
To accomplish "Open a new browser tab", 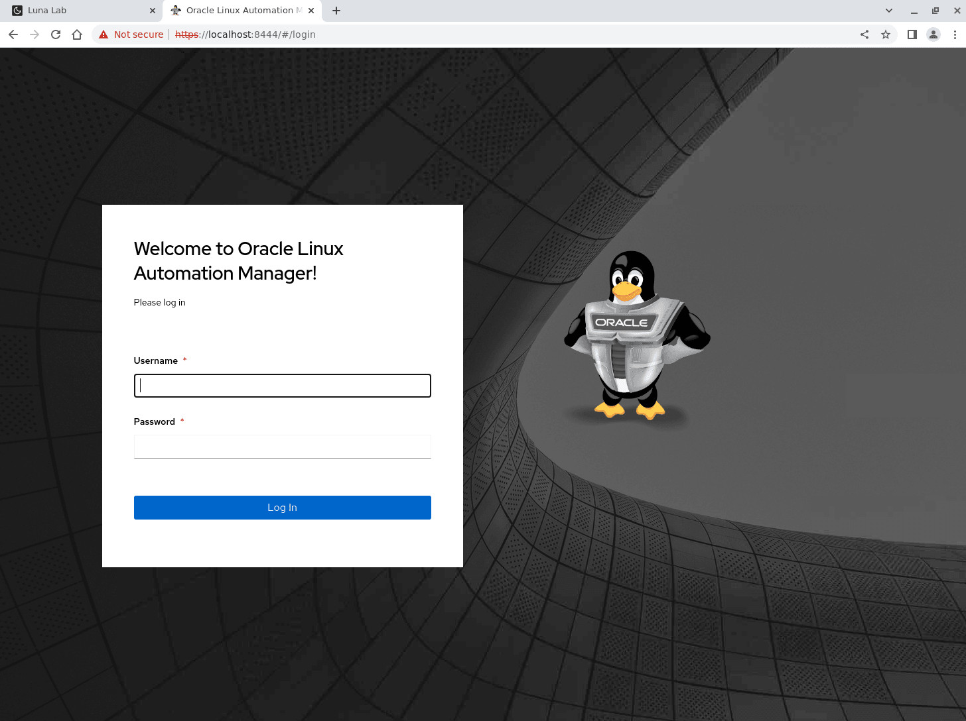I will 336,11.
